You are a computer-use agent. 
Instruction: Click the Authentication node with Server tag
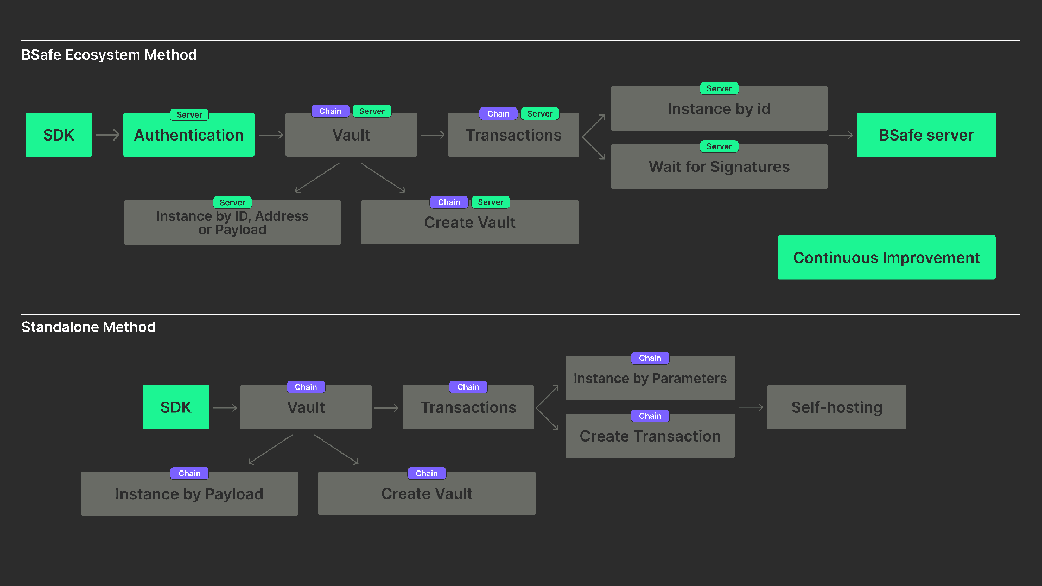click(189, 135)
